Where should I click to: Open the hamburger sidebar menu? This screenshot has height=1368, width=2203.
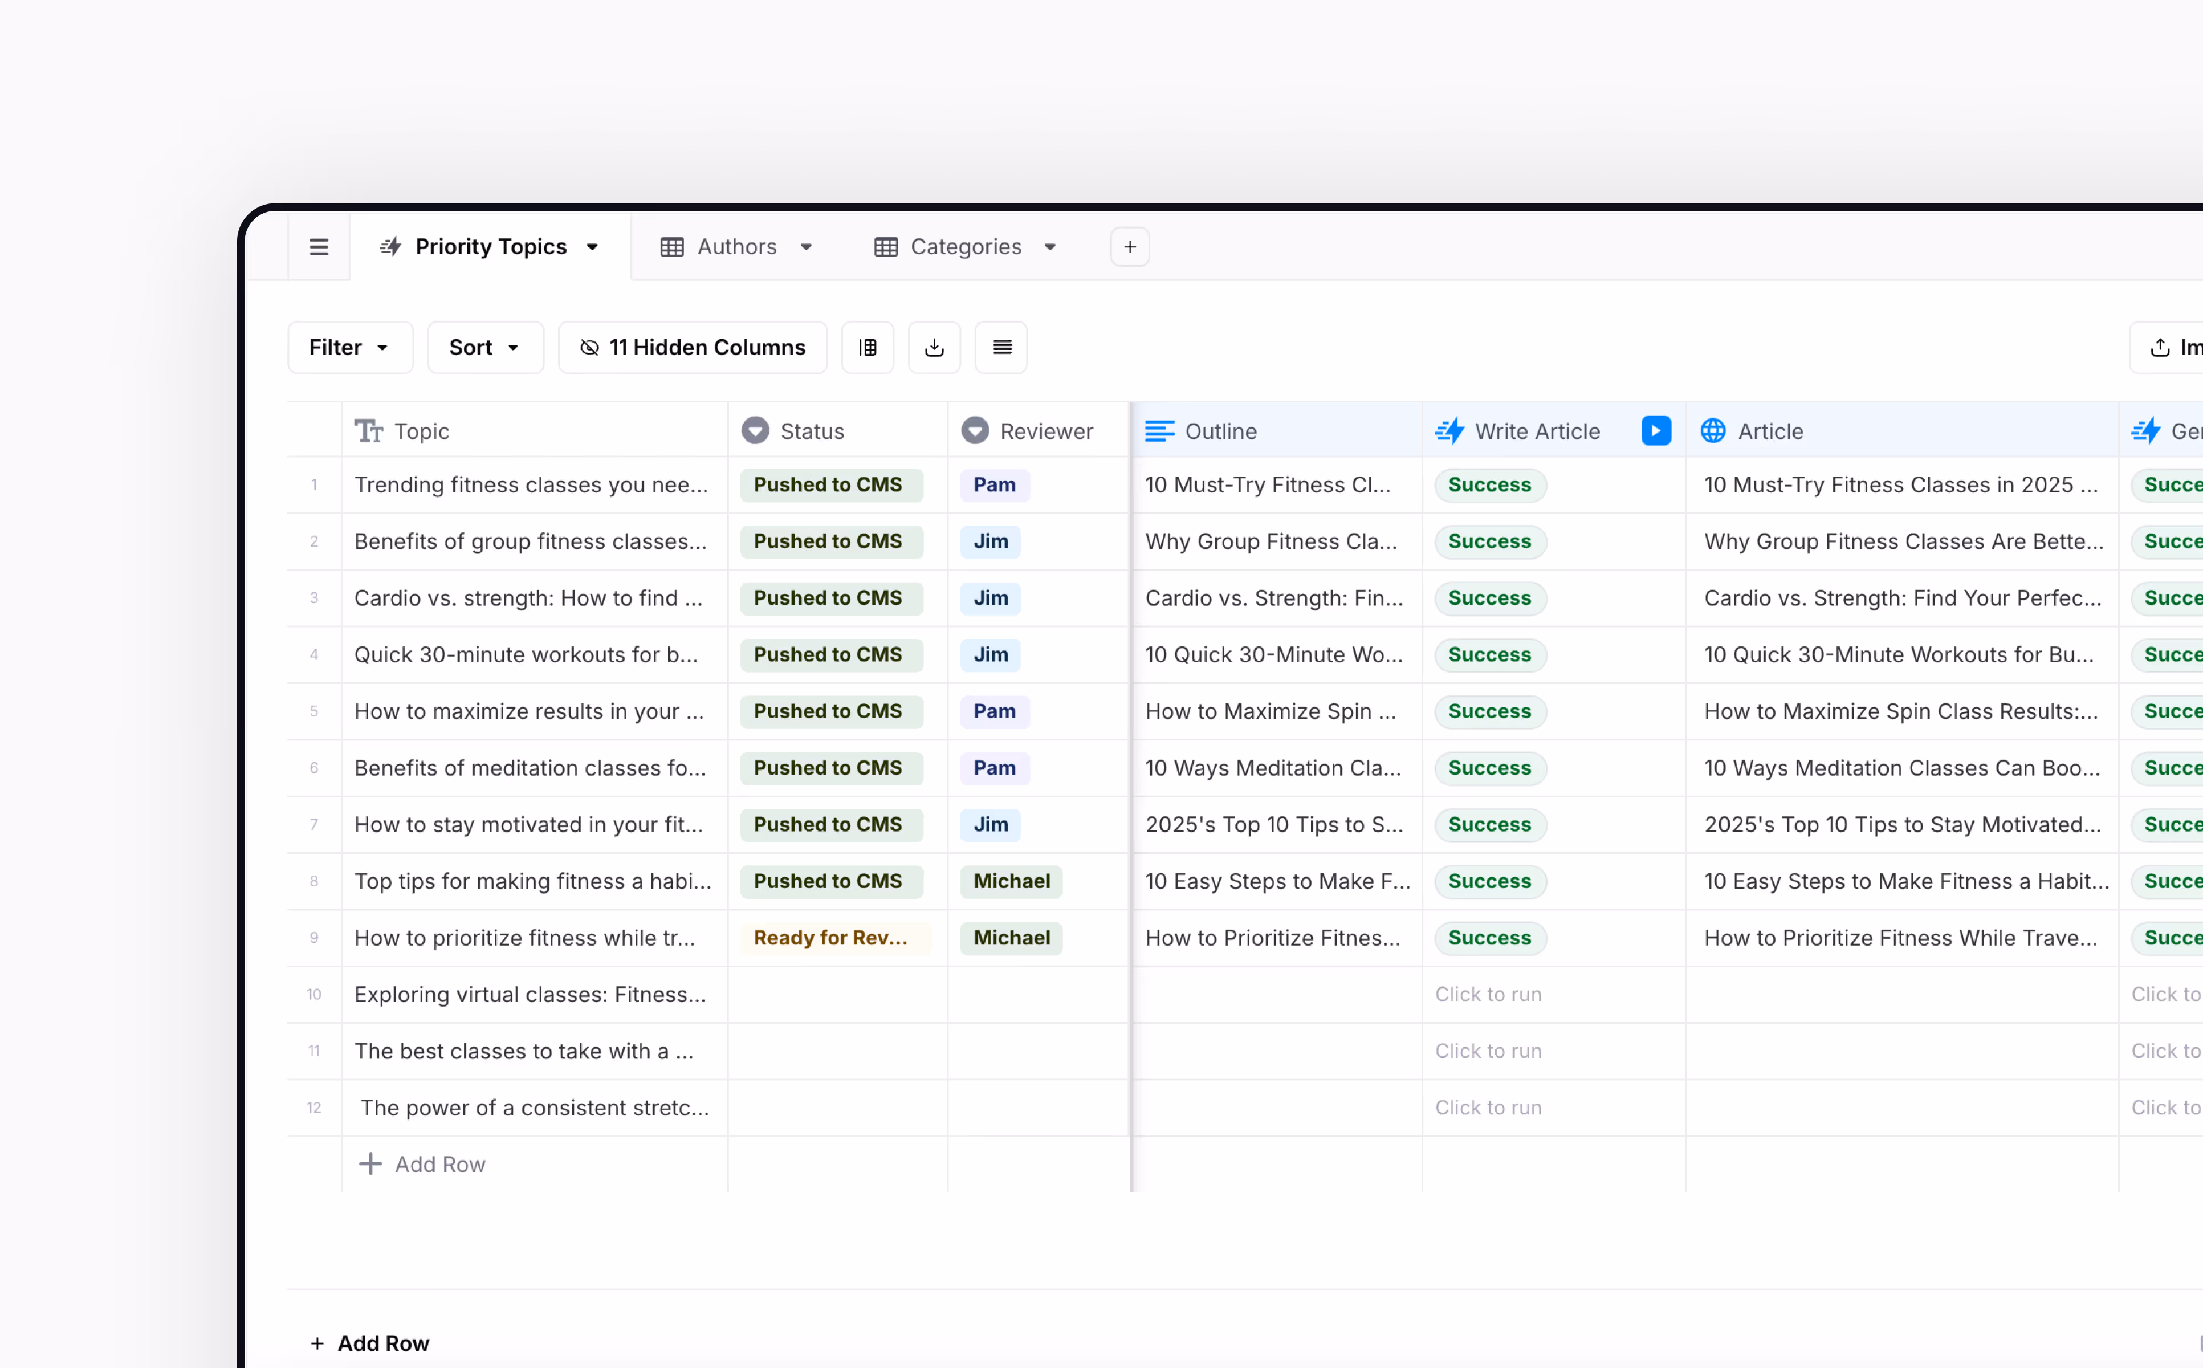319,247
